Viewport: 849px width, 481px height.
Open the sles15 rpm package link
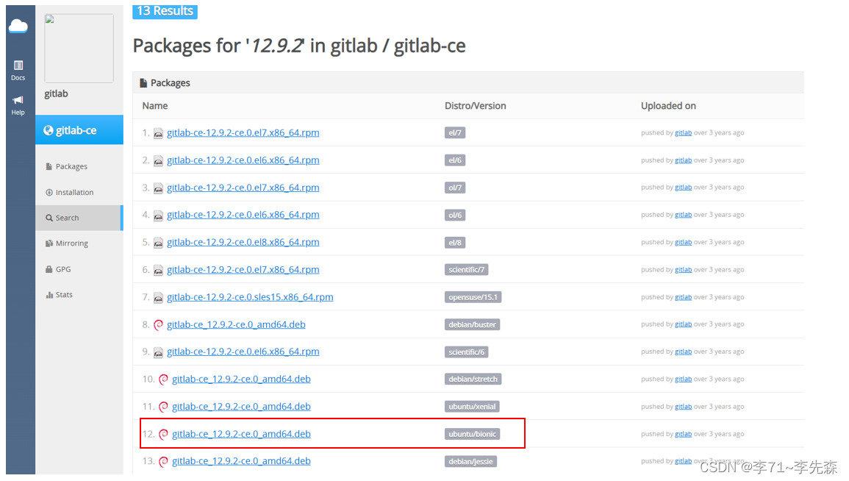tap(250, 297)
